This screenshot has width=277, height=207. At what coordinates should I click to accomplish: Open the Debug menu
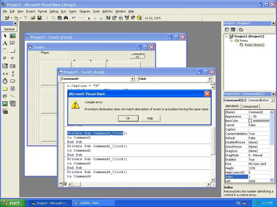click(54, 11)
